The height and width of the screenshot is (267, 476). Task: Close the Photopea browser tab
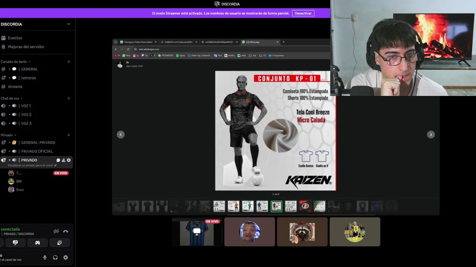click(x=155, y=42)
